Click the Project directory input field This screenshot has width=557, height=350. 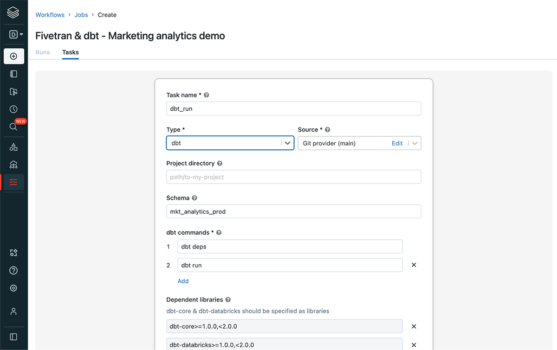coord(293,177)
